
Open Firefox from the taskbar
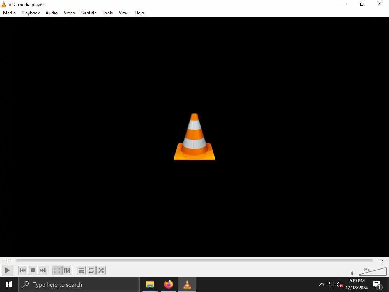tap(168, 284)
